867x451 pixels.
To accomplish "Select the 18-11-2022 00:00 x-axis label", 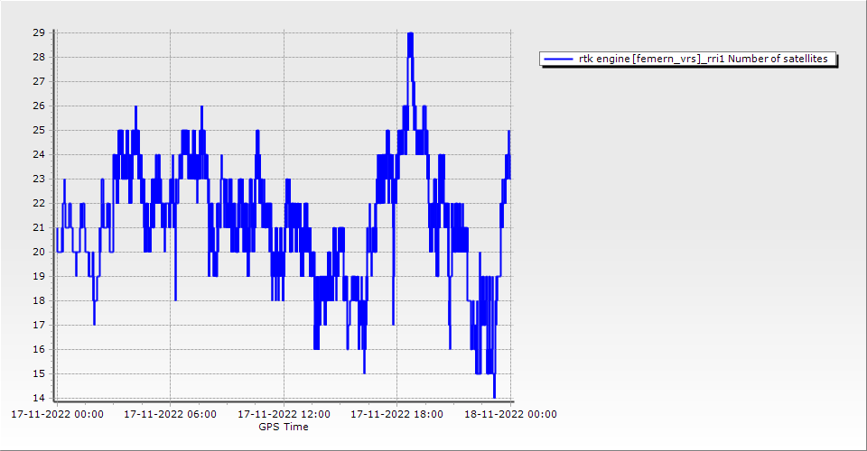I will 510,415.
